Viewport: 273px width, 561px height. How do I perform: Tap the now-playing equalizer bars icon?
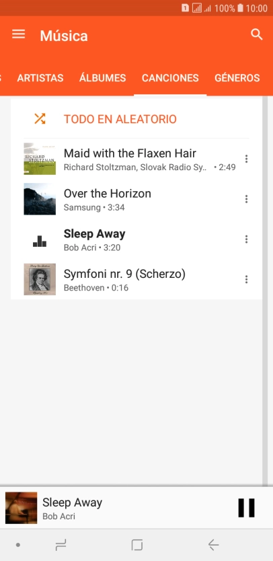tap(40, 241)
